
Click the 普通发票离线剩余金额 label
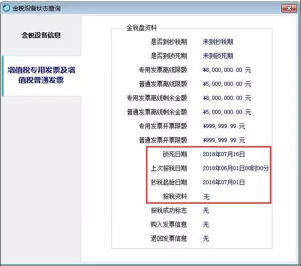pos(157,112)
